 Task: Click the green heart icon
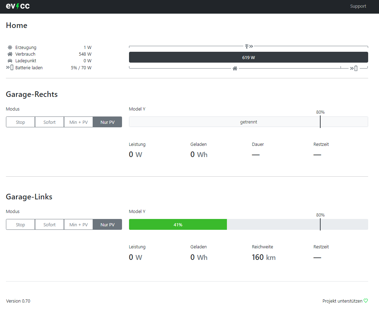(x=366, y=301)
